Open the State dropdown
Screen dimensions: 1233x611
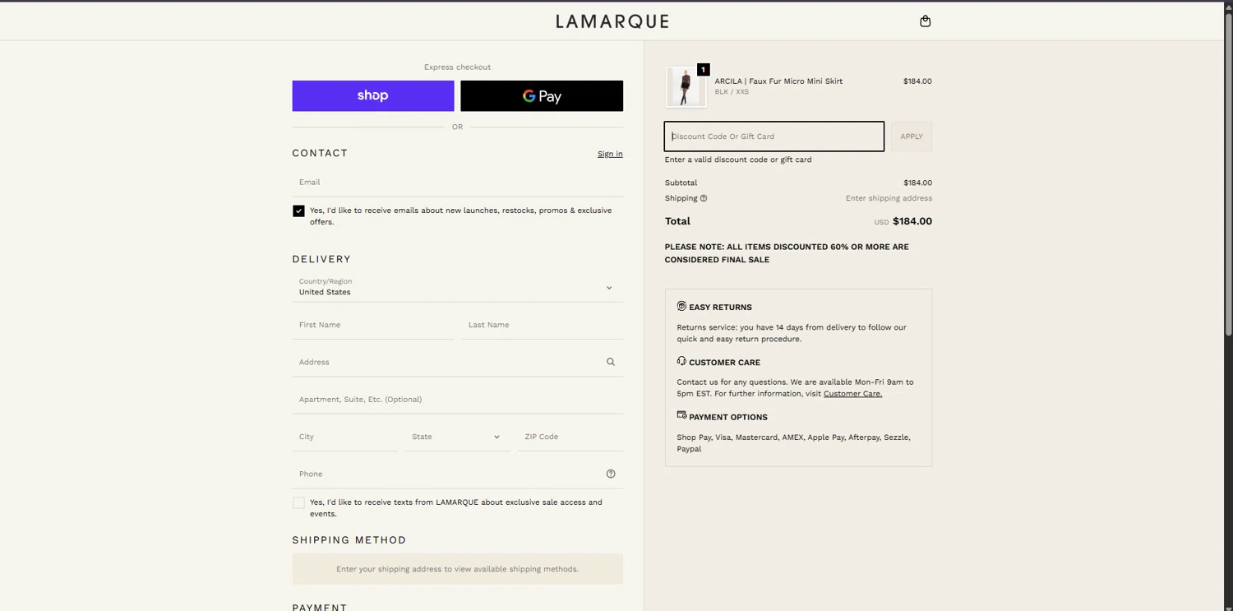(456, 437)
